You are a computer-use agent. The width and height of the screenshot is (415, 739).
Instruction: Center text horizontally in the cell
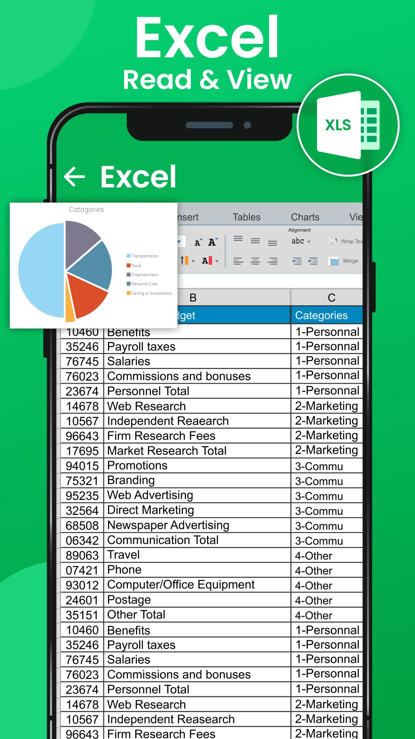coord(255,261)
